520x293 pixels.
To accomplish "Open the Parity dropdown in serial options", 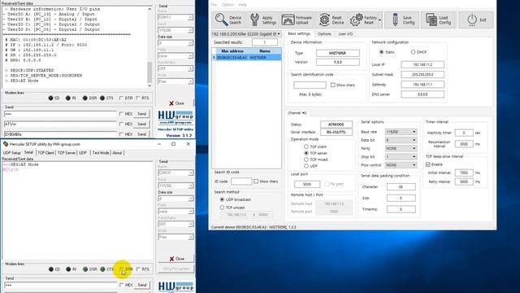I will (x=401, y=148).
